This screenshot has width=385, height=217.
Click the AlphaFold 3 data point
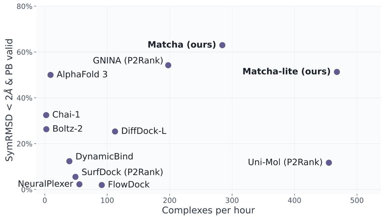[51, 75]
